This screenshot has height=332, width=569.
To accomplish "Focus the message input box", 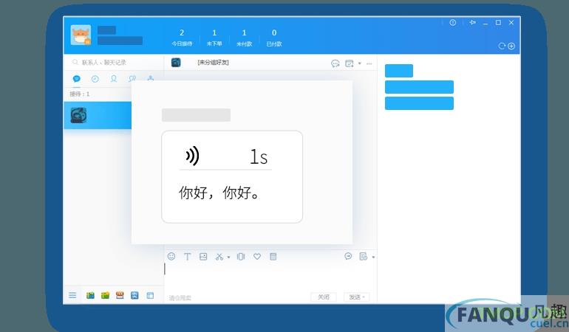I will pyautogui.click(x=270, y=277).
